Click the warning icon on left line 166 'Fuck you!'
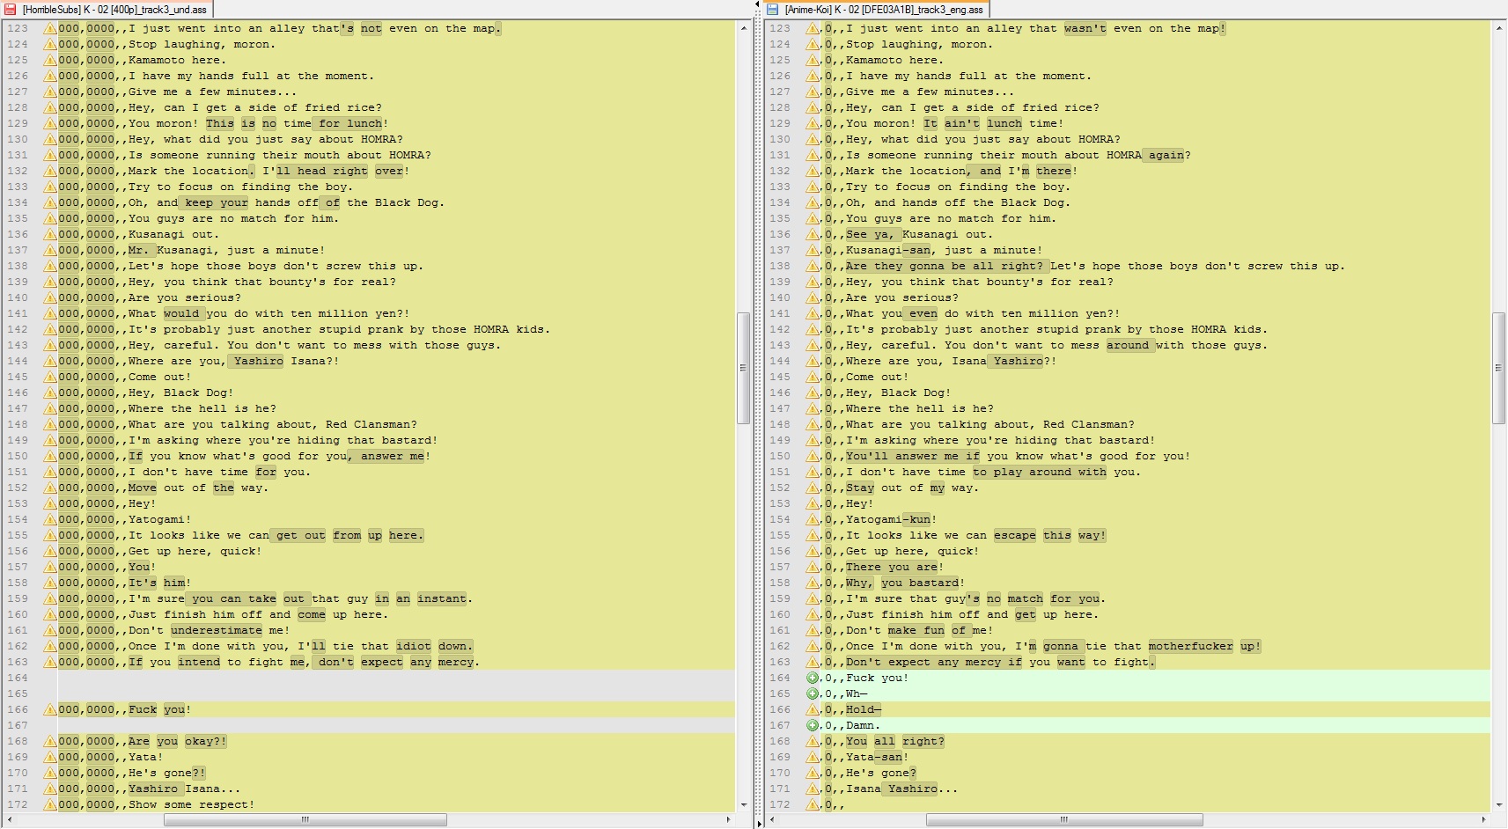 [50, 709]
